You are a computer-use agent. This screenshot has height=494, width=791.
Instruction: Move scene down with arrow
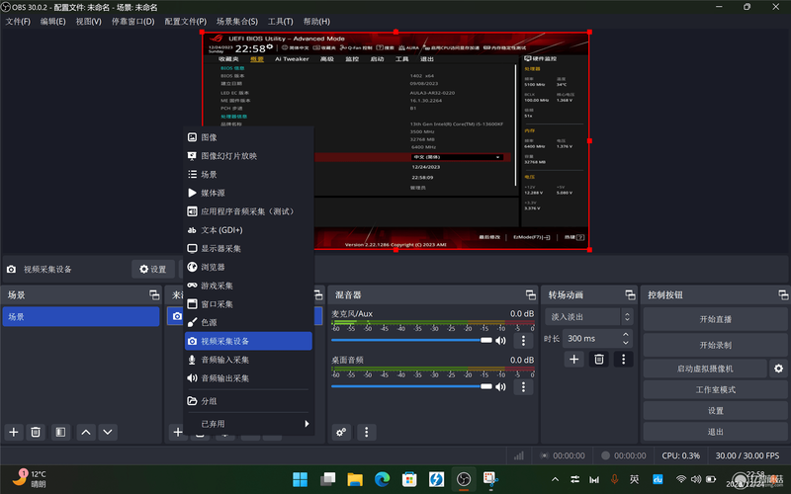(x=108, y=432)
